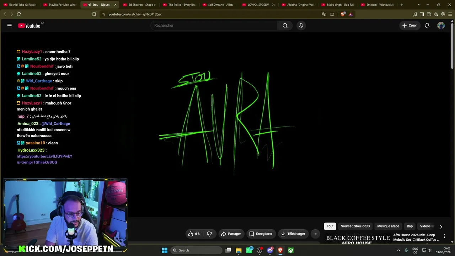455x256 pixels.
Task: Open more actions ellipsis under the video
Action: [x=315, y=234]
